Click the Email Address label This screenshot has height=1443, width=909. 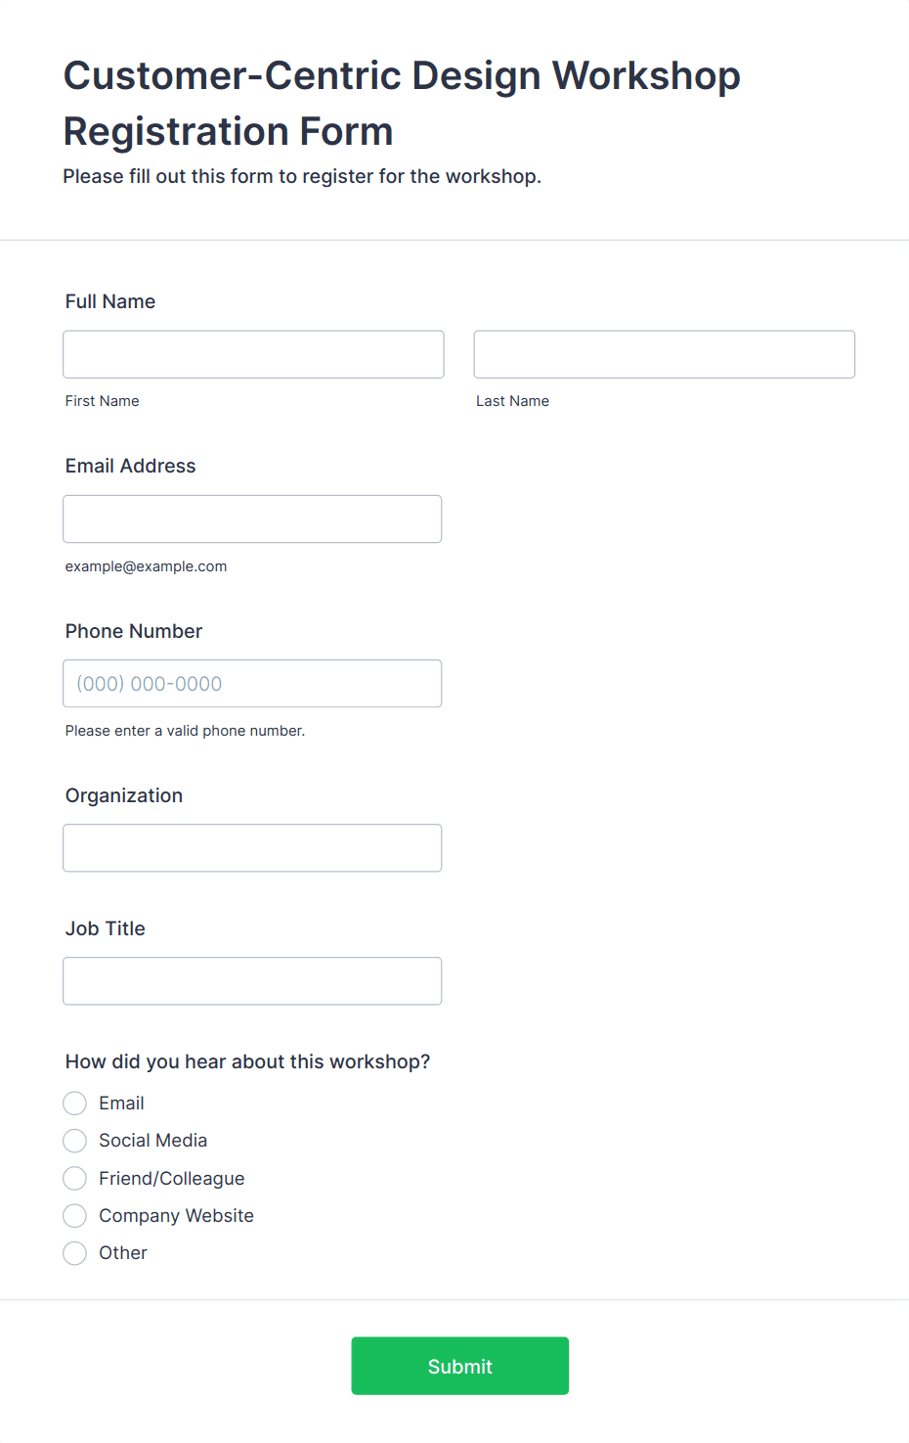tap(131, 466)
